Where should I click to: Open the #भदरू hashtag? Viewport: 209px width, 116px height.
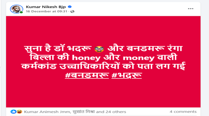coord(127,76)
